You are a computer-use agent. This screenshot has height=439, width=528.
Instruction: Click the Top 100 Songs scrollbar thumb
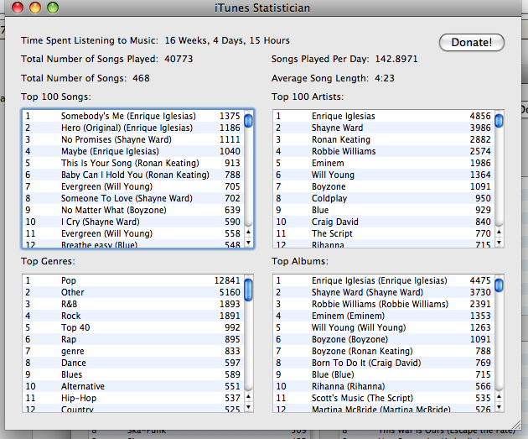coord(249,121)
